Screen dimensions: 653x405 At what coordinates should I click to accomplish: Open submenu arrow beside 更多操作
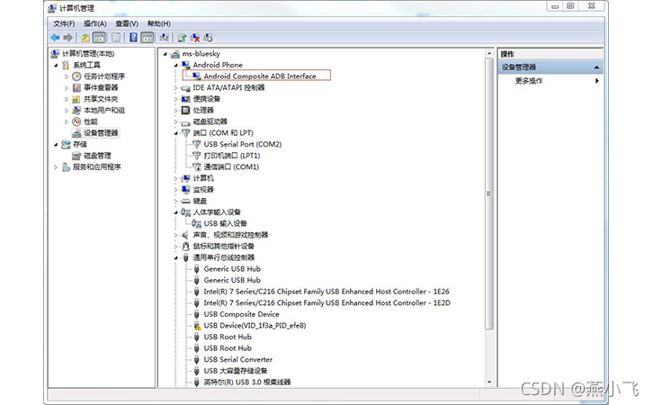(597, 81)
